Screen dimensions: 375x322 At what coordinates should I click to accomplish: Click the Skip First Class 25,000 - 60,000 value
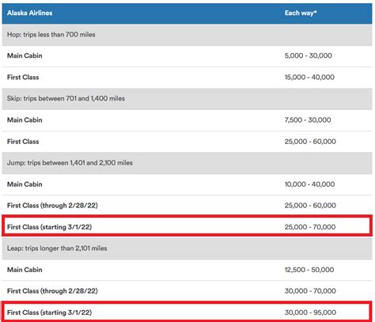coord(310,142)
